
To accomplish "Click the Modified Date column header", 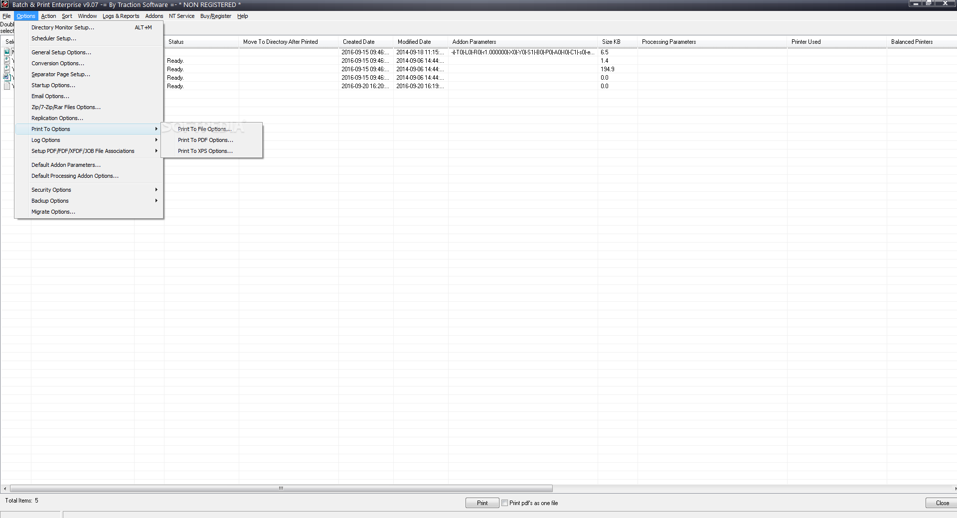I will pos(421,42).
